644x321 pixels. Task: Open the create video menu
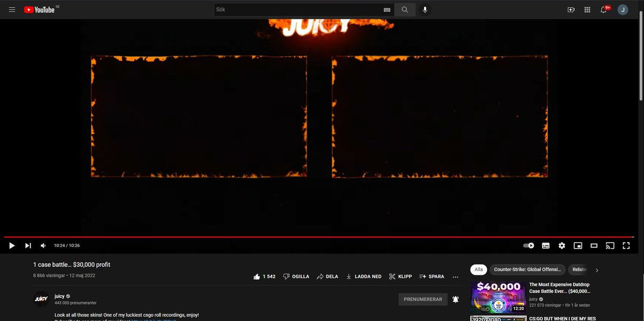pyautogui.click(x=571, y=10)
